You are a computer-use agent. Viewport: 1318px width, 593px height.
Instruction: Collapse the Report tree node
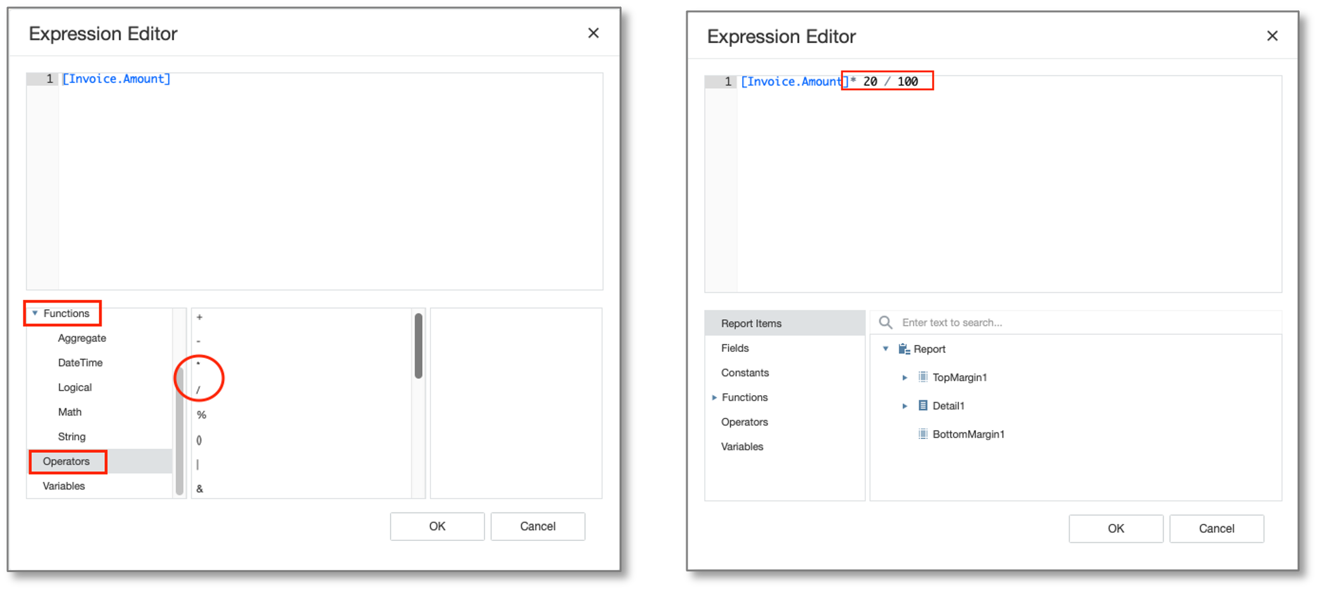(886, 349)
